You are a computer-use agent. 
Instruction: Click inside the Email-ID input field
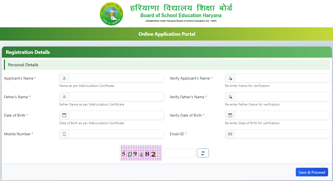[x=282, y=134]
